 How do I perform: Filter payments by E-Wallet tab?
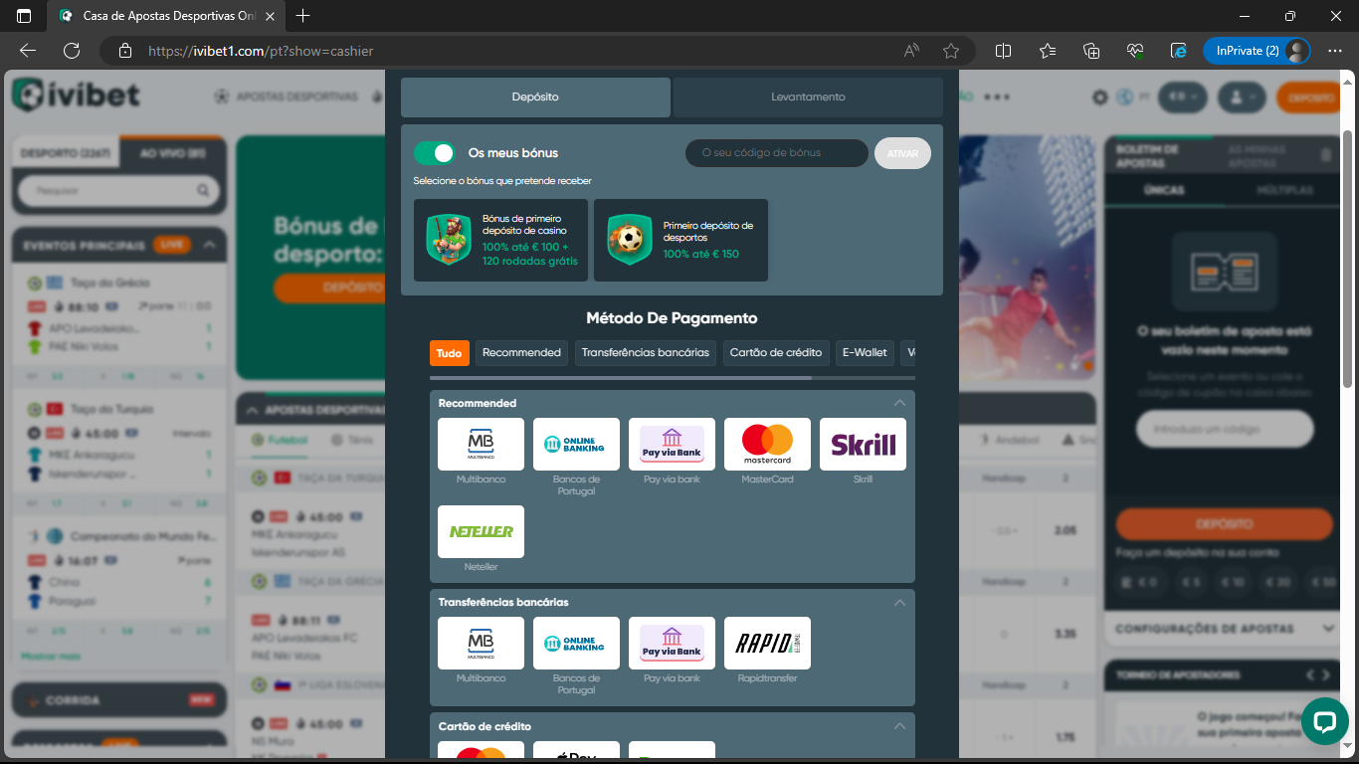tap(865, 352)
